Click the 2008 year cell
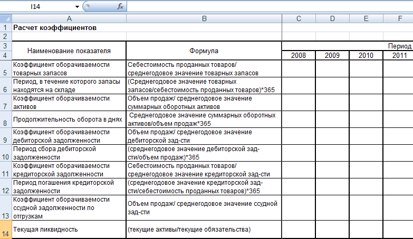Viewport: 413px width, 239px height. point(299,55)
